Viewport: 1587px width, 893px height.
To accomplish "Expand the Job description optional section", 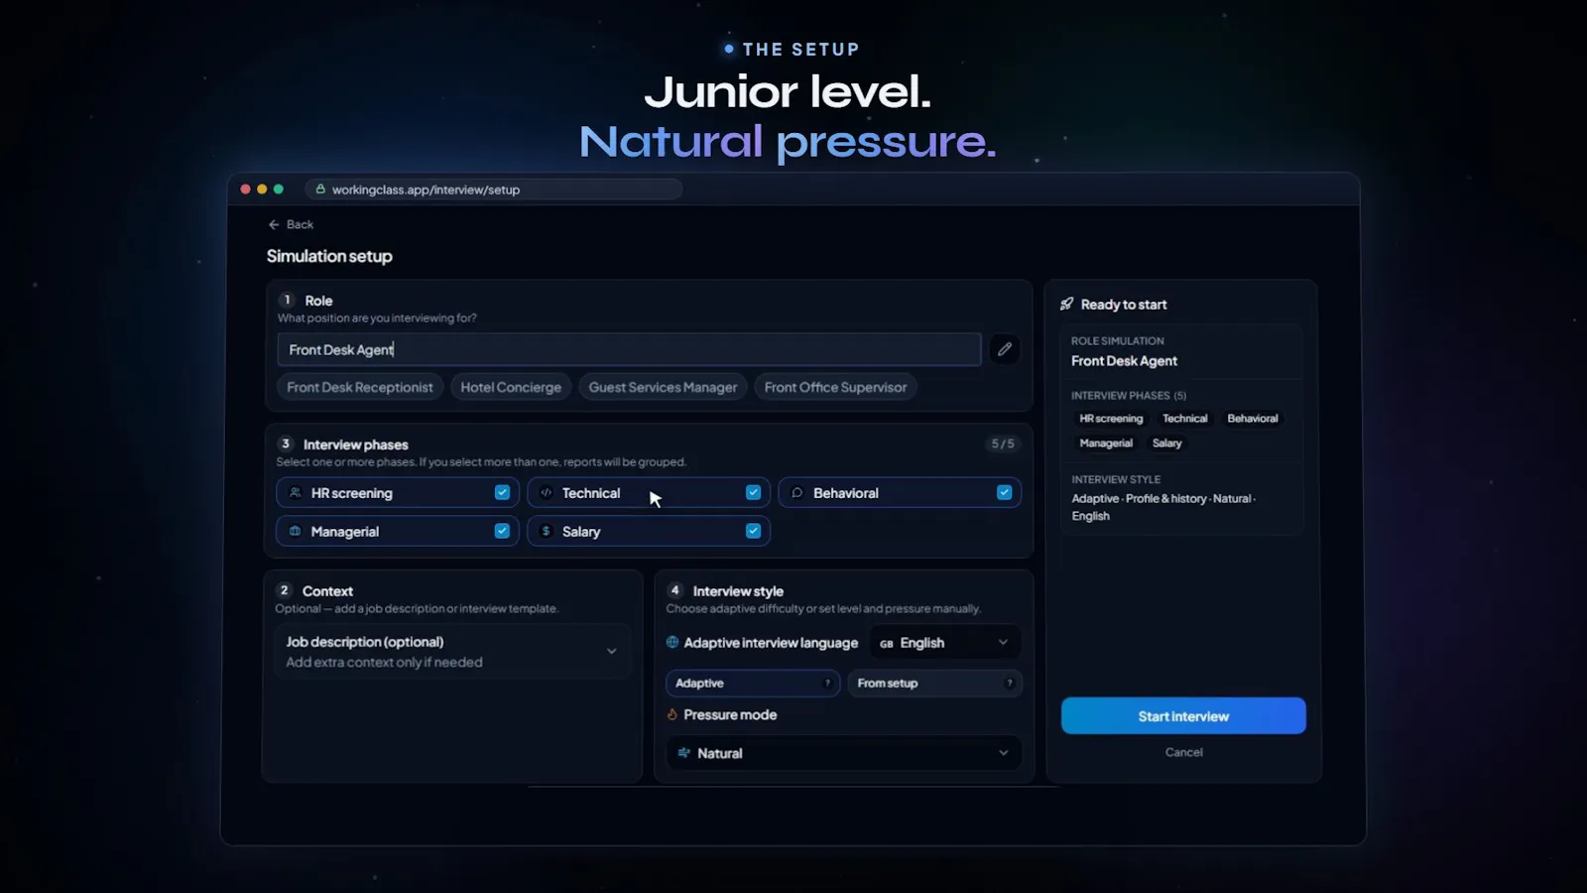I will point(452,651).
